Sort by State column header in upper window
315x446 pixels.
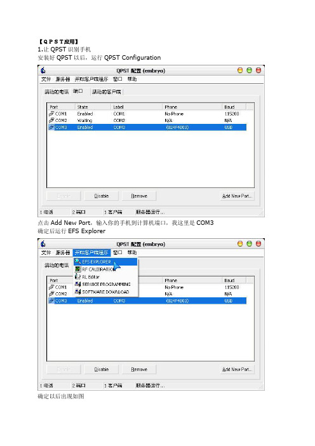click(x=93, y=107)
